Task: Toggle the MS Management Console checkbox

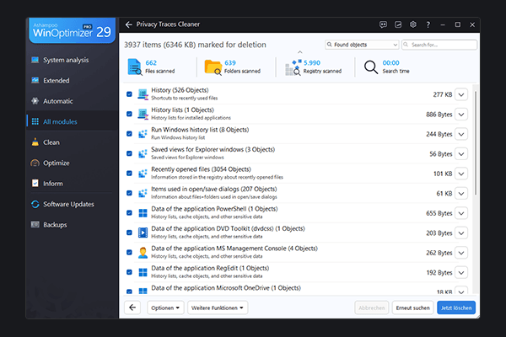Action: (129, 253)
